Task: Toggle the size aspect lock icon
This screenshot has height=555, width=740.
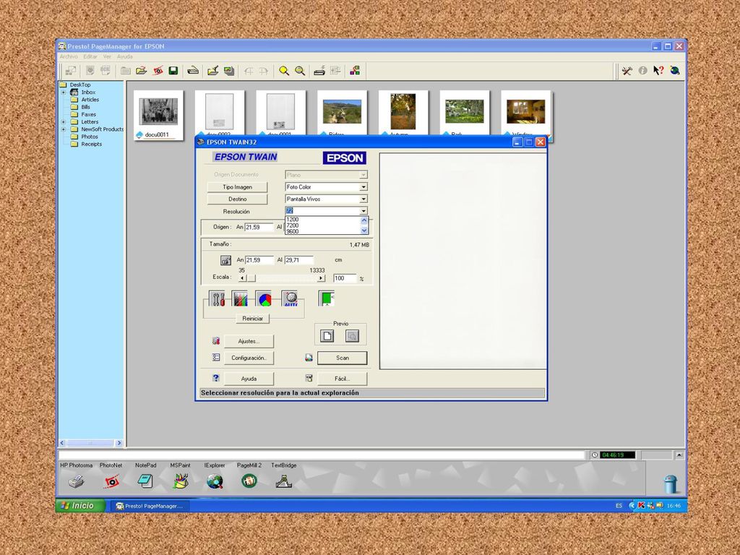Action: (x=225, y=260)
